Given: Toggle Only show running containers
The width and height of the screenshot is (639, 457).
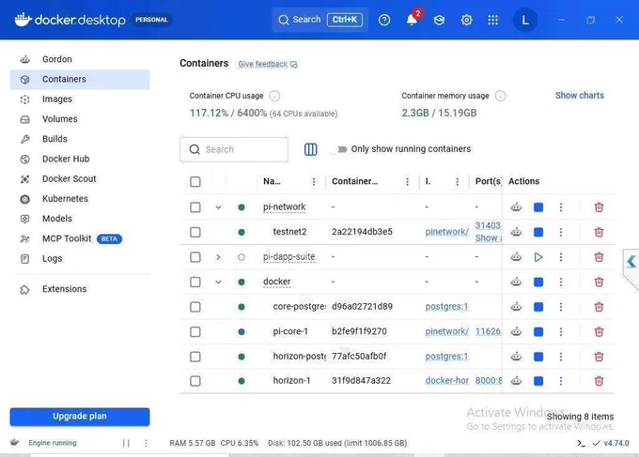Looking at the screenshot, I should click(x=339, y=149).
